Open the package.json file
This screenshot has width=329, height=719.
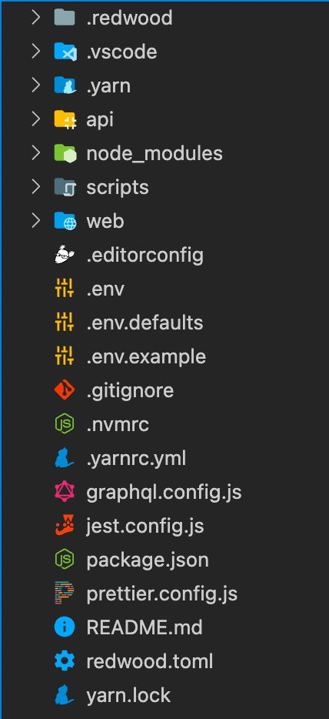148,560
